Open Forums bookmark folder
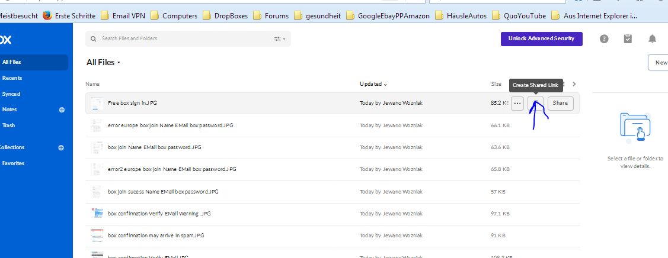The image size is (668, 258). (270, 16)
